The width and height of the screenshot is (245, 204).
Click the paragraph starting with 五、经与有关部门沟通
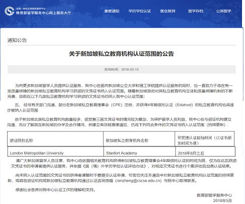tap(120, 108)
